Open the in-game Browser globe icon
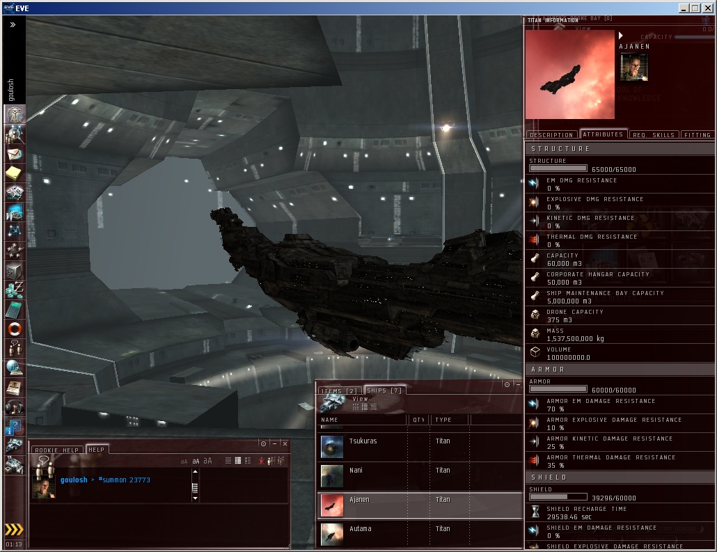The width and height of the screenshot is (717, 552). [x=14, y=368]
